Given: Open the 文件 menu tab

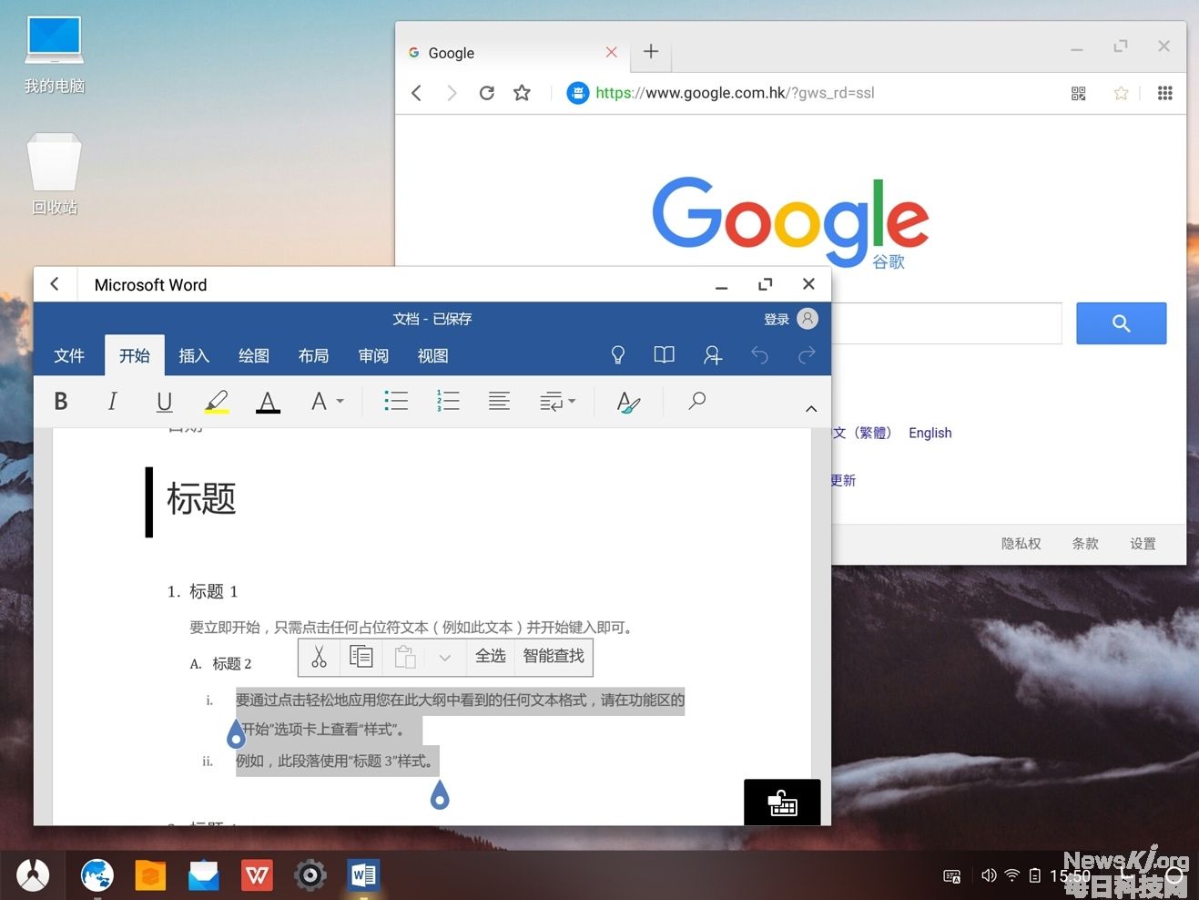Looking at the screenshot, I should pos(69,356).
